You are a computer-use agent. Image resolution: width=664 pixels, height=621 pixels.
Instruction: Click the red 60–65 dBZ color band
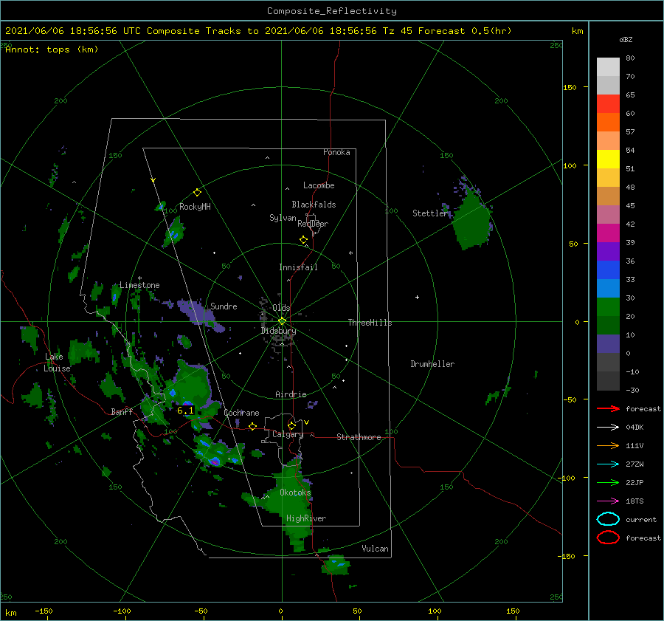coord(608,104)
